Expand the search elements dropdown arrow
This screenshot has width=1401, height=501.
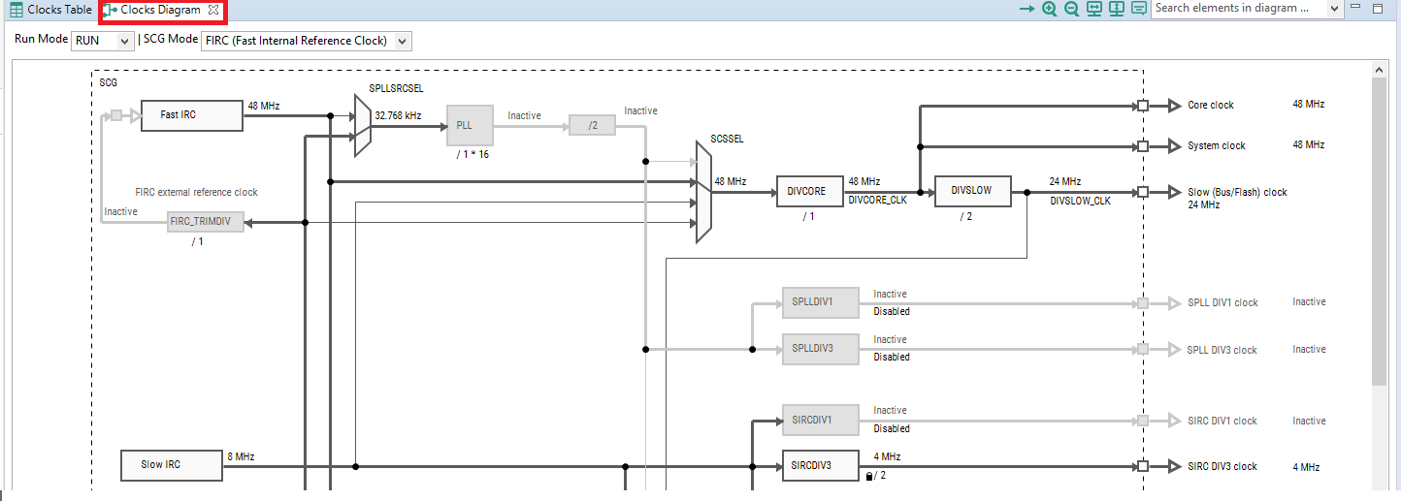[1334, 9]
